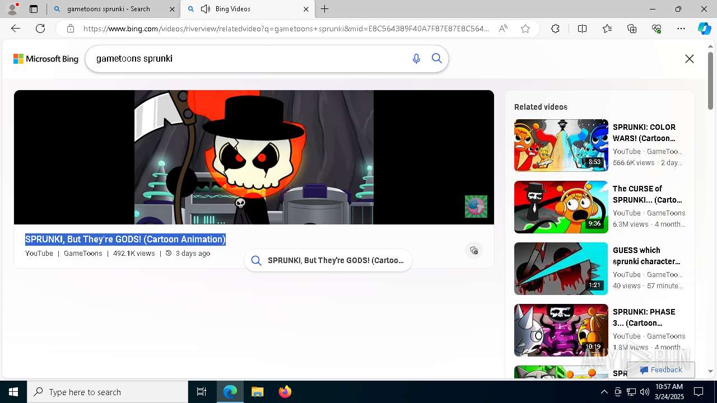Screen dimensions: 717x403
Task: Open 'SPRUNKI: PHASE 3… (Cartoon…' title link
Action: pos(644,317)
